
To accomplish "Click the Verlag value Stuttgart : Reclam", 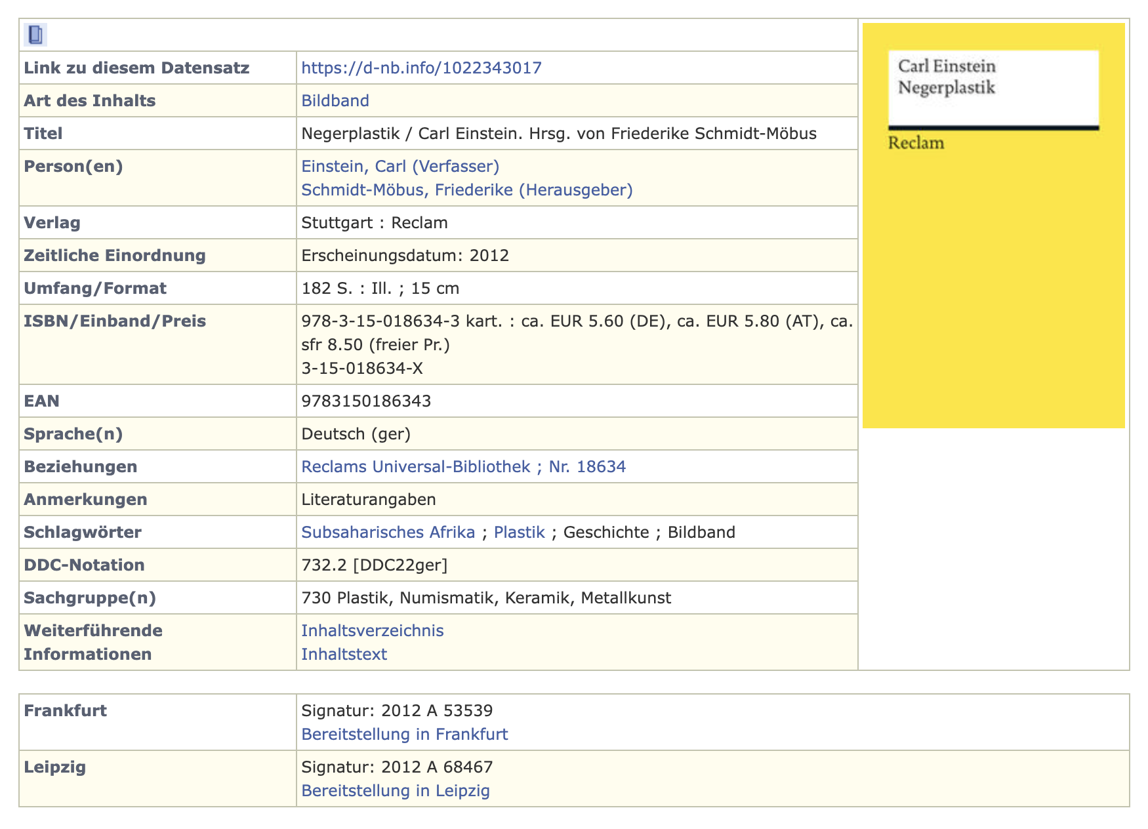I will tap(374, 223).
